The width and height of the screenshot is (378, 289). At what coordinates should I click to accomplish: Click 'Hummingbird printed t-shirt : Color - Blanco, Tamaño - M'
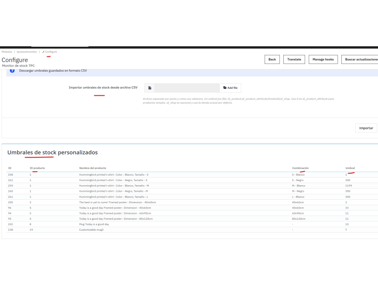pyautogui.click(x=114, y=186)
